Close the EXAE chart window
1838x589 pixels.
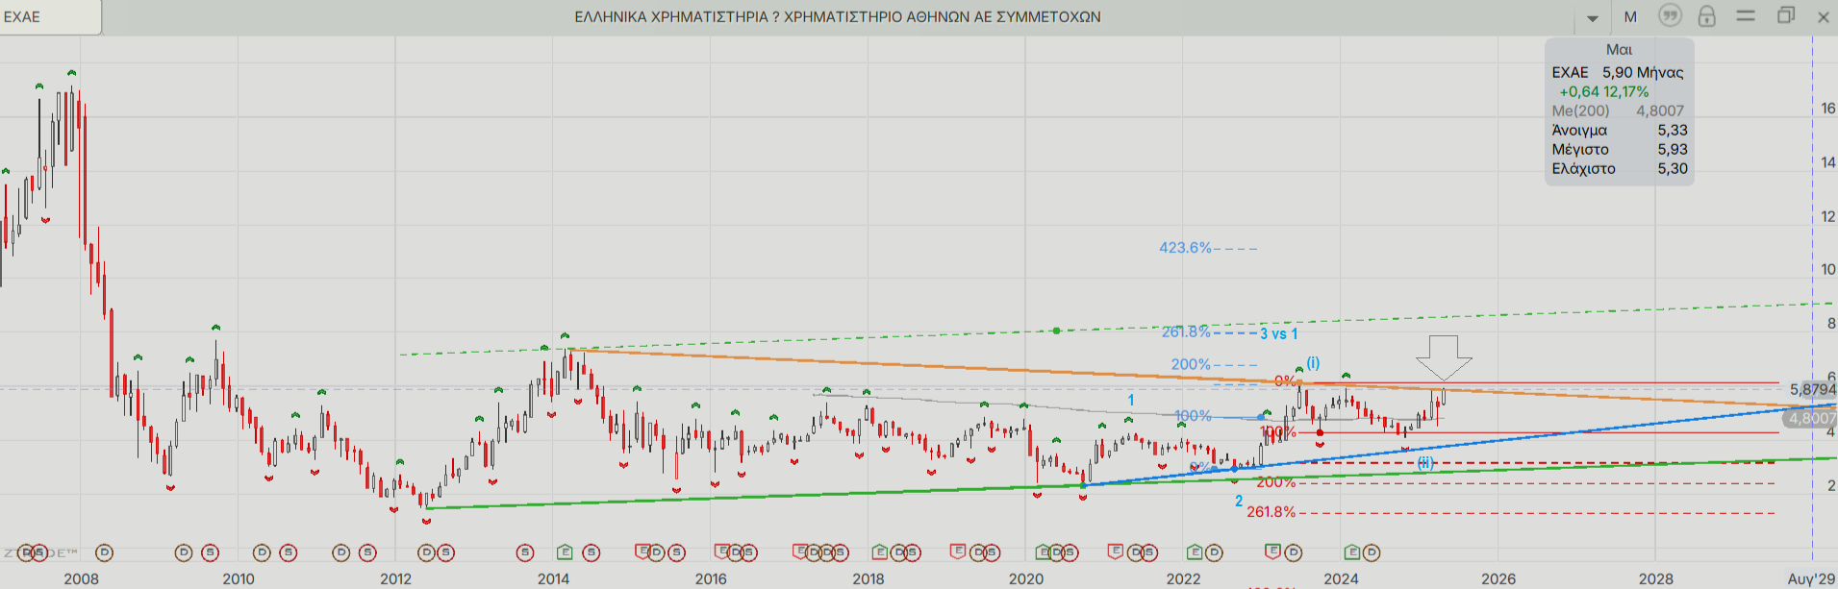(1823, 16)
